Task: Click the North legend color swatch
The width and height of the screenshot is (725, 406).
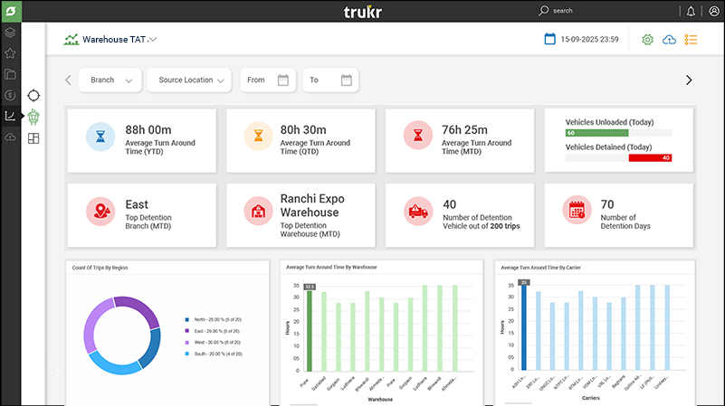Action: click(186, 319)
